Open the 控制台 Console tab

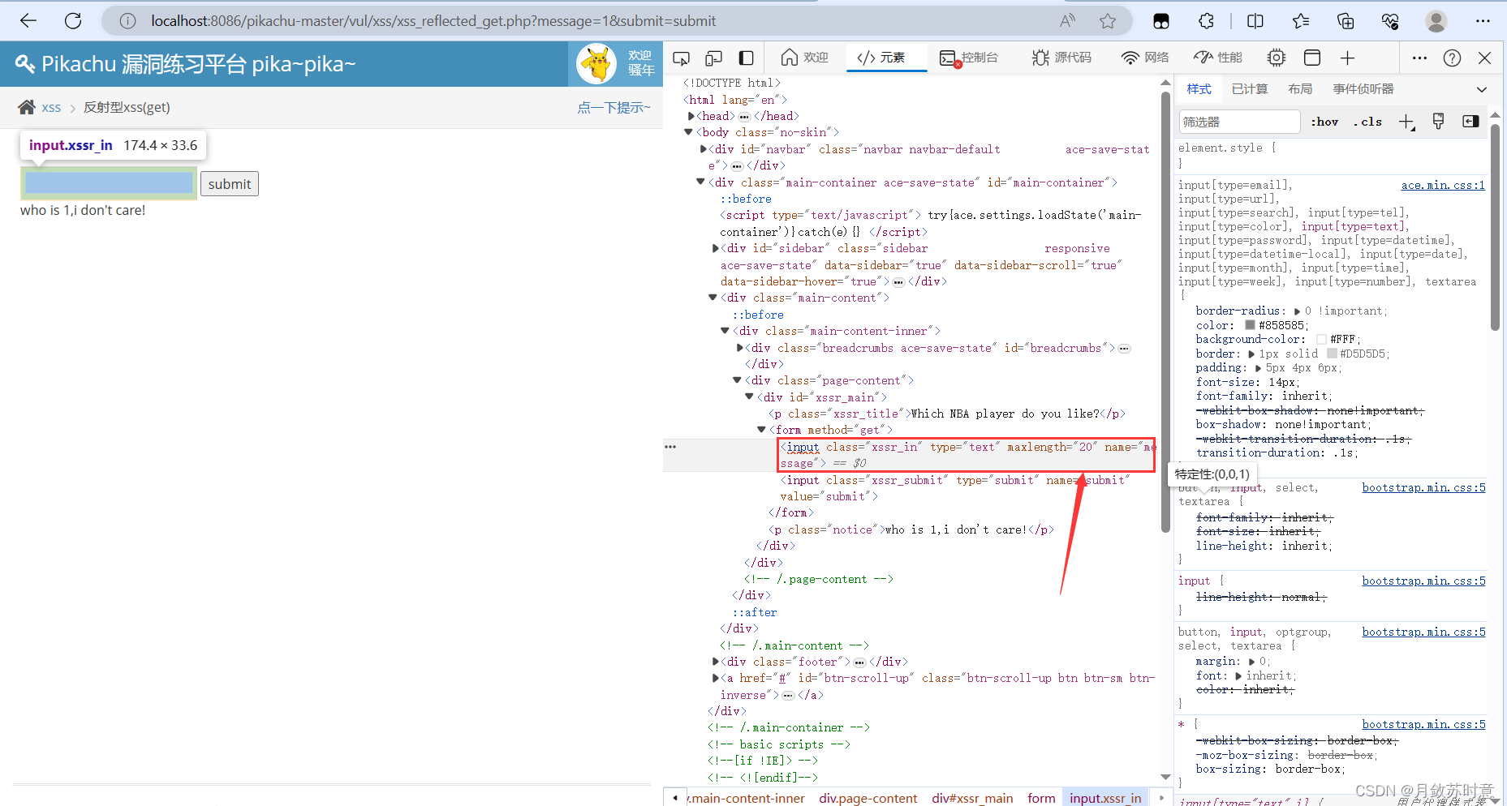[x=968, y=58]
